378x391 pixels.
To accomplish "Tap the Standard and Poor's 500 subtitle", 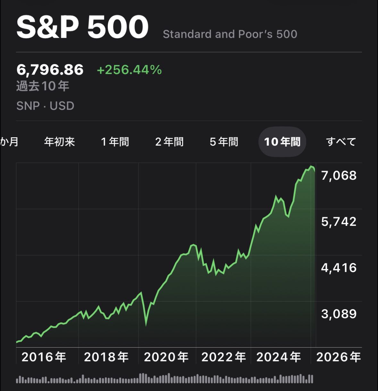I will point(230,34).
